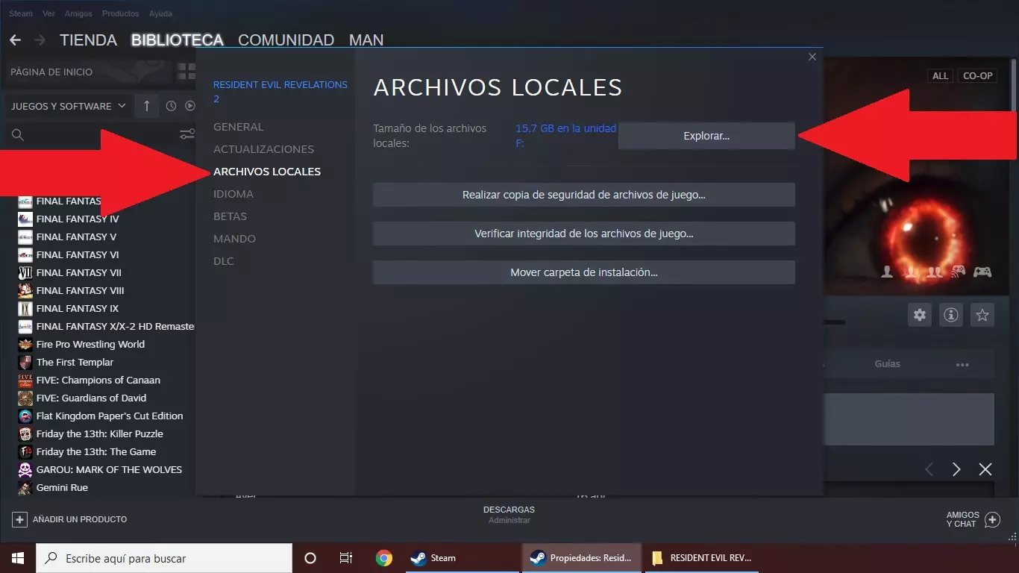Open the Ayuda menu
Screen dimensions: 1019x573
point(160,13)
